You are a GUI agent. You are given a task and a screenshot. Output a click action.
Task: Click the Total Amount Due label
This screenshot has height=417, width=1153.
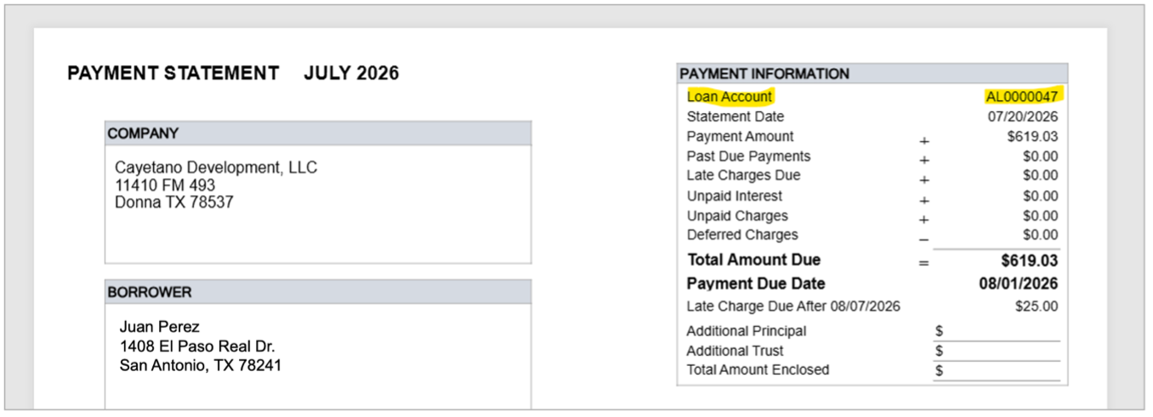click(x=753, y=260)
